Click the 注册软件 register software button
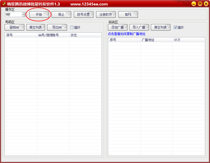Viewport: 210px width, 163px height. coord(106,14)
